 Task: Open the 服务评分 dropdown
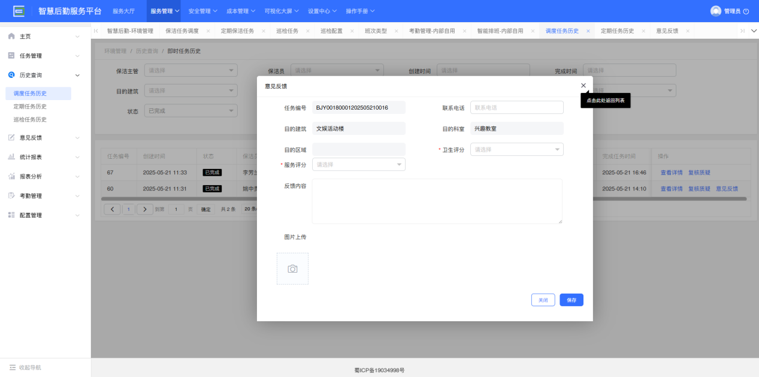pos(359,164)
